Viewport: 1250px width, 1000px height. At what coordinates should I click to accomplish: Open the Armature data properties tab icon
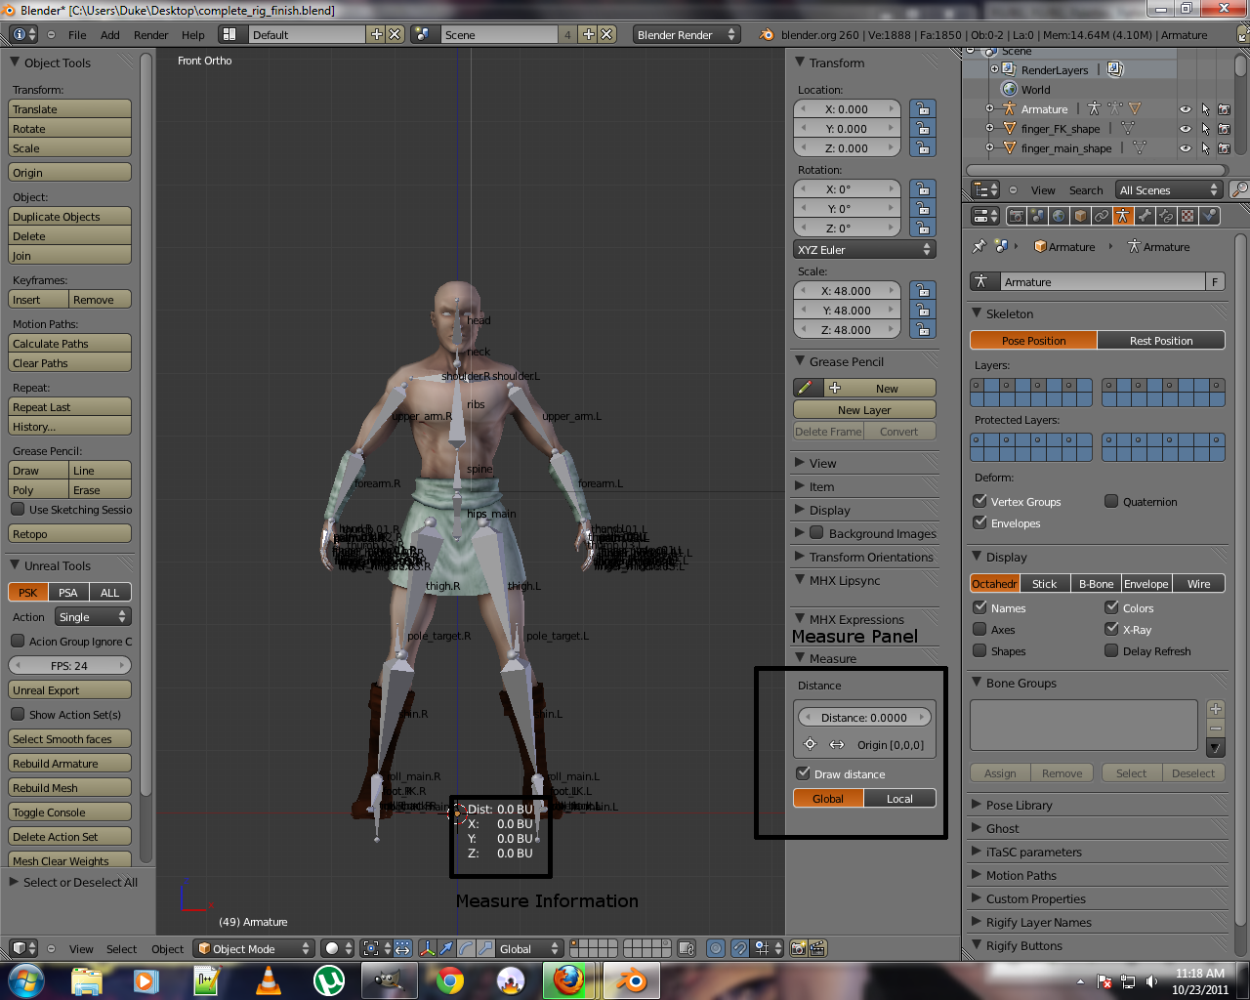click(x=1123, y=216)
